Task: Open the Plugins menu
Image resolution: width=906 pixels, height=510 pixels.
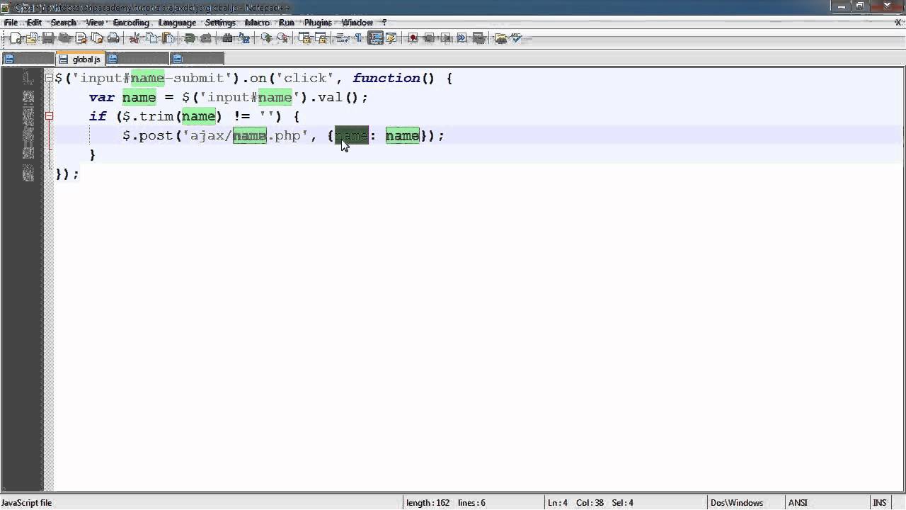Action: coord(318,23)
